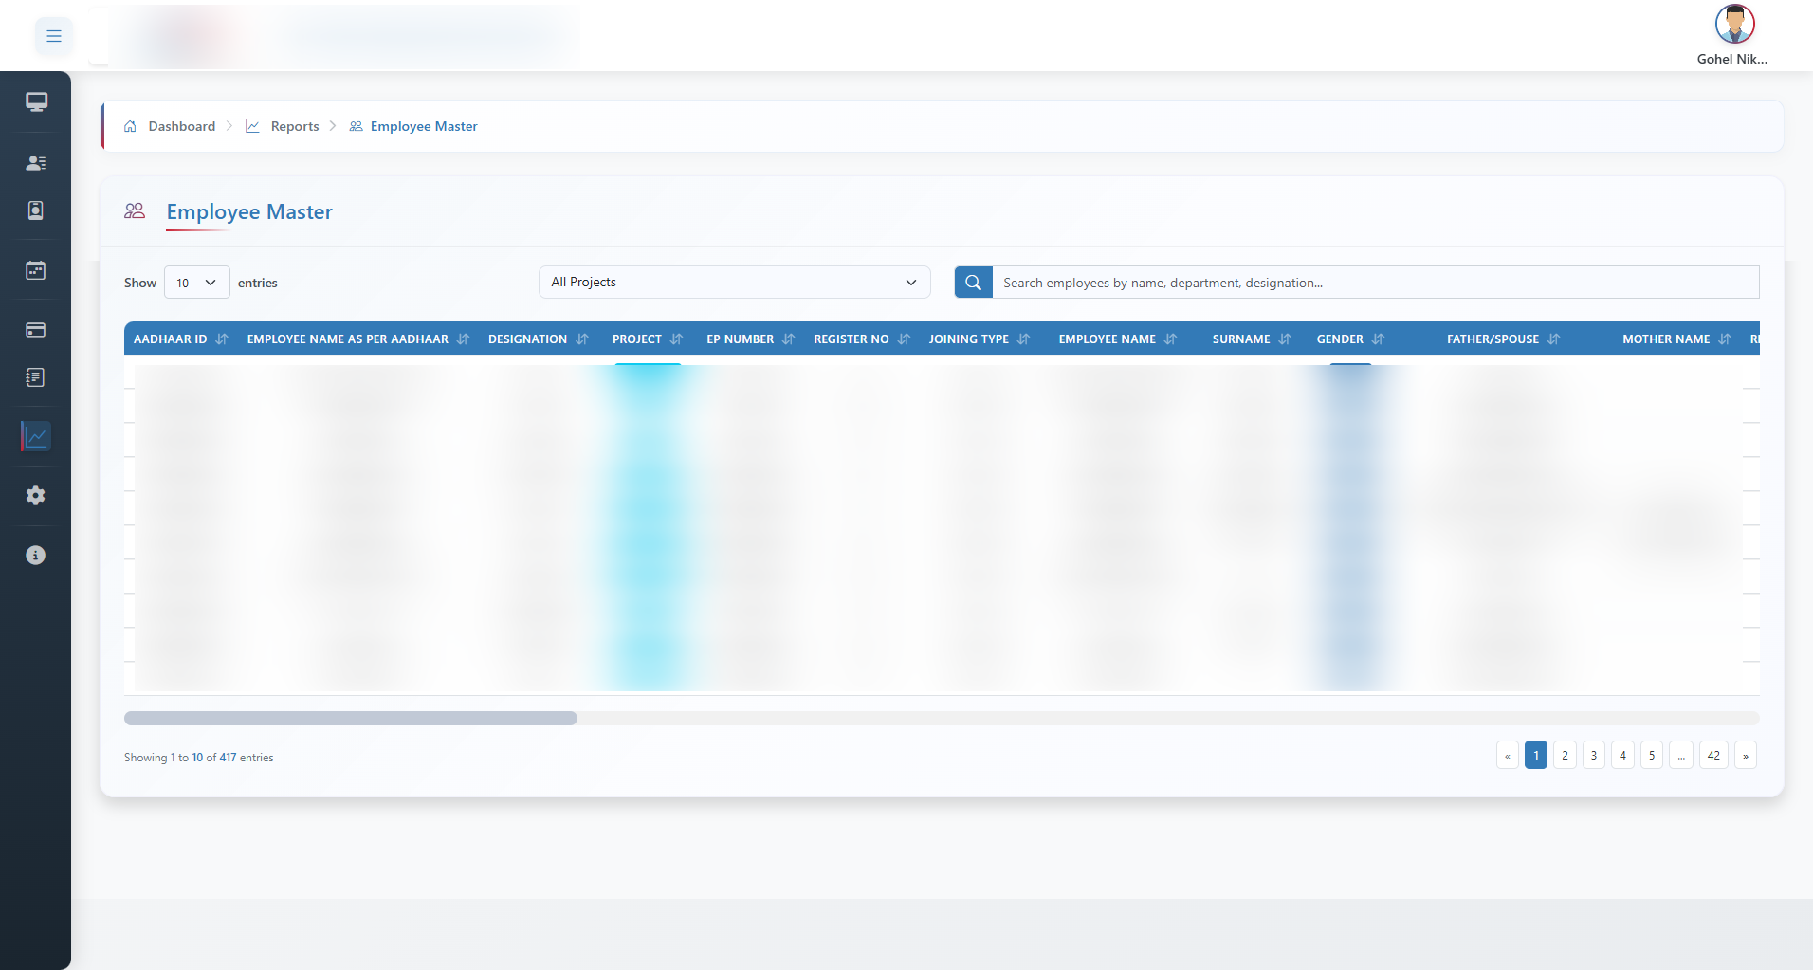The height and width of the screenshot is (970, 1813).
Task: Open the register notebook icon in sidebar
Action: 35,377
